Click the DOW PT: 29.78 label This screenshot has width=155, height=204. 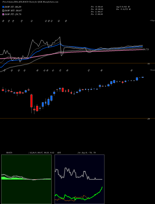click(x=13, y=14)
